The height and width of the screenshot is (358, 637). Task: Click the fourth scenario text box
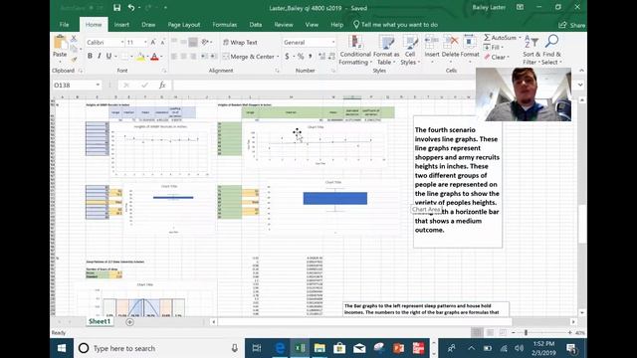point(458,181)
